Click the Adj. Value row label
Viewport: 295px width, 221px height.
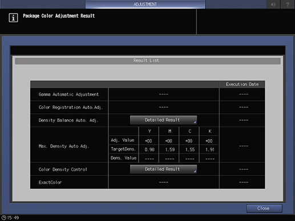(123, 140)
